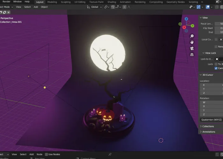The width and height of the screenshot is (223, 159).
Task: Click the green Y axis gizmo ball
Action: click(x=192, y=26)
